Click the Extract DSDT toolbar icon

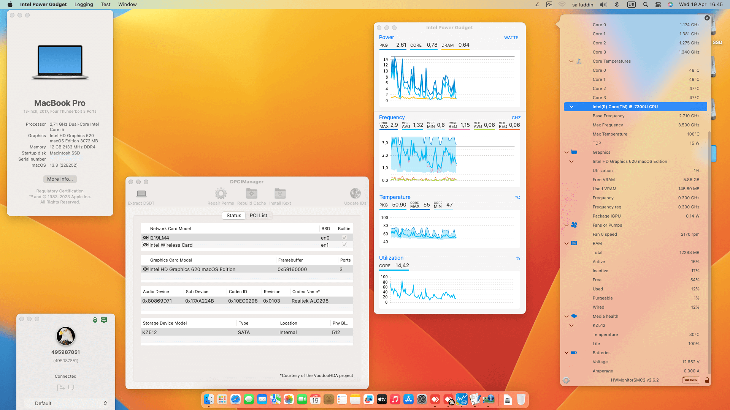tap(141, 194)
